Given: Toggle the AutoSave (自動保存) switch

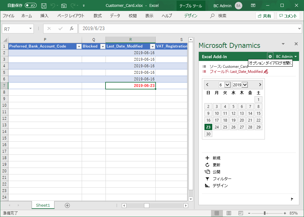Looking at the screenshot, I should [x=31, y=6].
